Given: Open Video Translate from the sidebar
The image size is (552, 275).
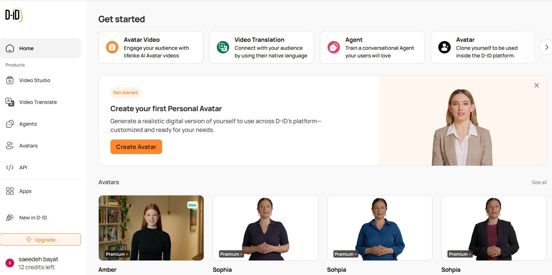Looking at the screenshot, I should (38, 102).
